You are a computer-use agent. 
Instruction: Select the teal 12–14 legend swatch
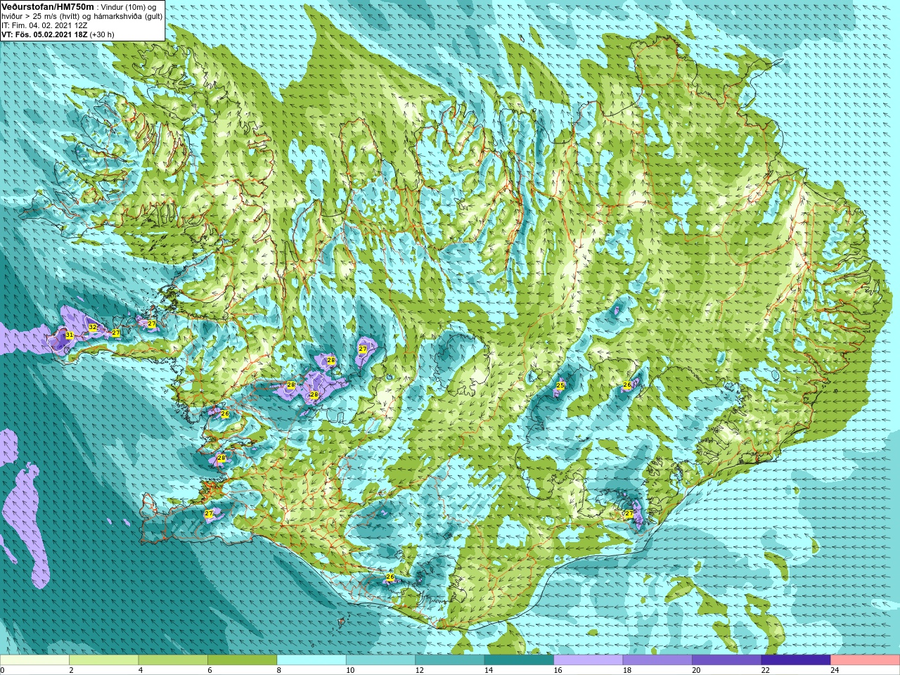tap(450, 660)
